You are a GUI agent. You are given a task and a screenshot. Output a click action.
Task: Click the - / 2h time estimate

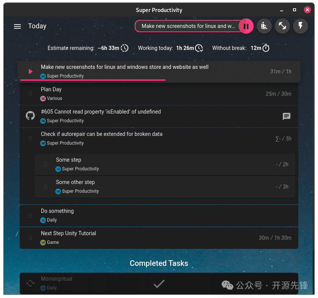[x=282, y=164]
